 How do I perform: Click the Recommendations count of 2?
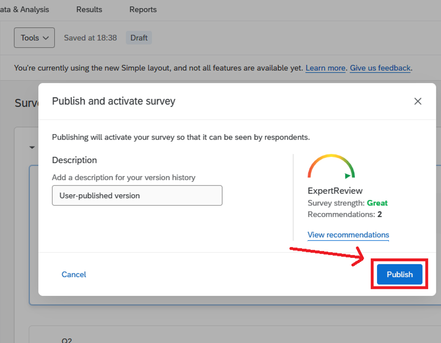(x=379, y=215)
